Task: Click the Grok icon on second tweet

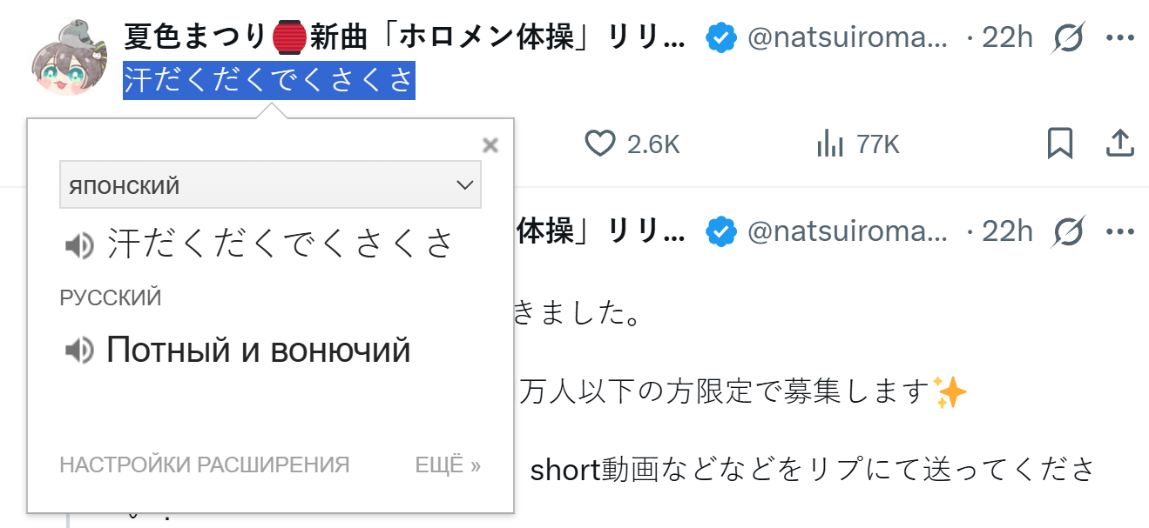Action: coord(1067,231)
